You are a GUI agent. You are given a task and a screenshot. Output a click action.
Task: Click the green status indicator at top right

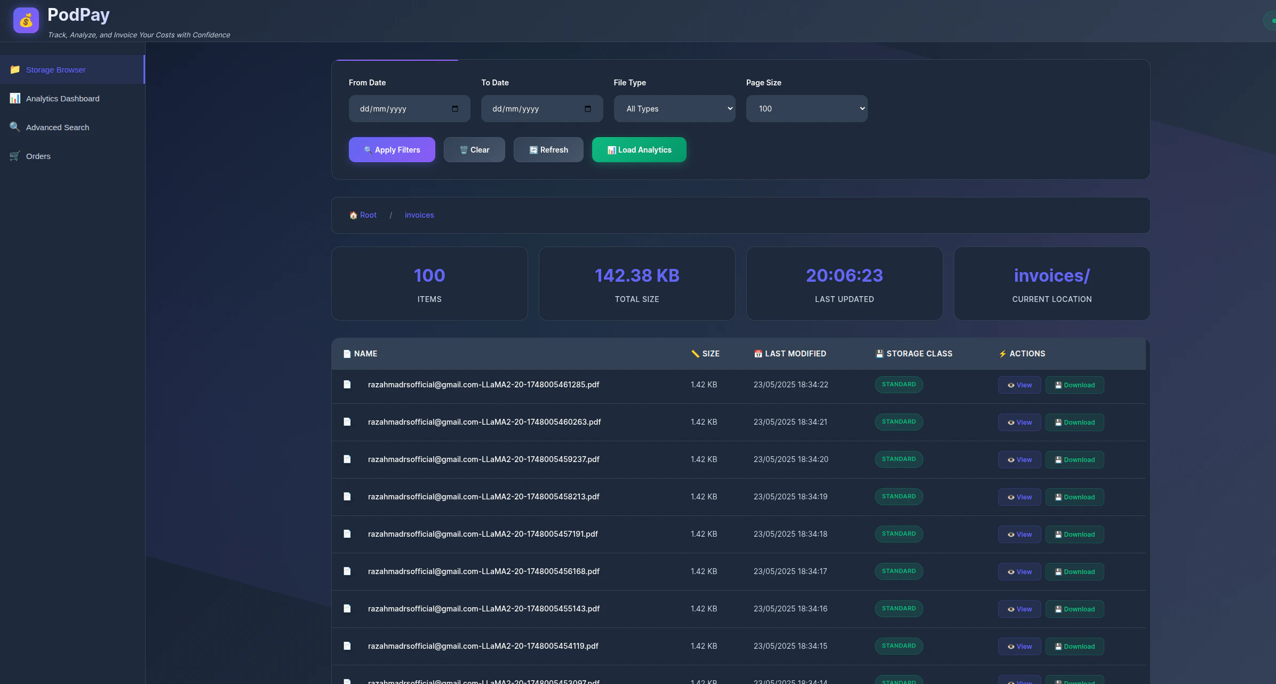1271,20
